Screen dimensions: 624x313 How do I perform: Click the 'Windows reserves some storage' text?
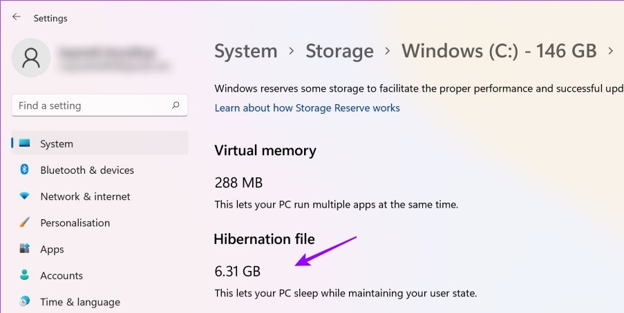419,88
